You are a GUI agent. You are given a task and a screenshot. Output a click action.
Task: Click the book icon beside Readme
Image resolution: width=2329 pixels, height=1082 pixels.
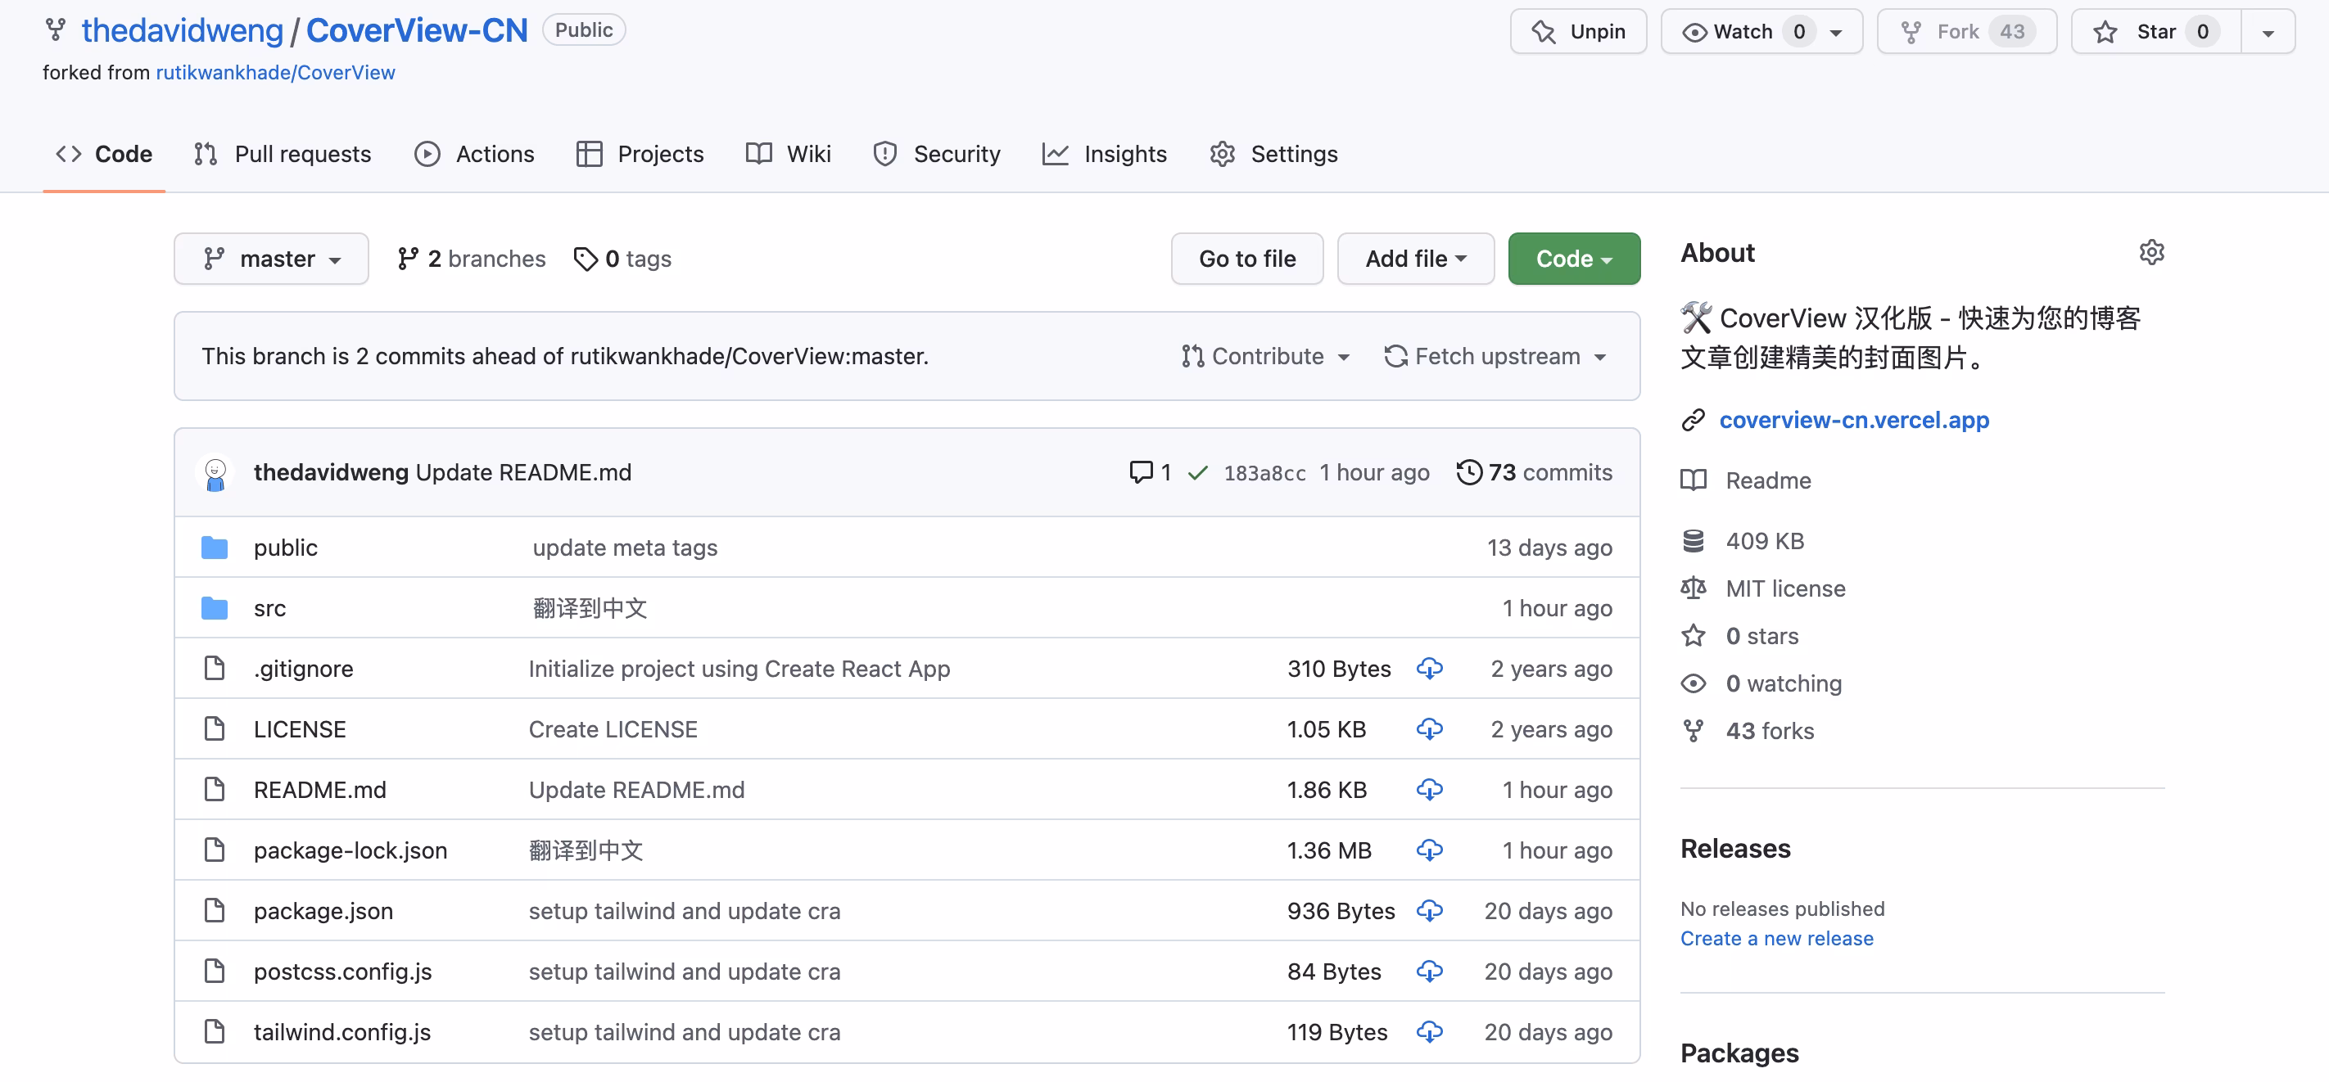(1693, 480)
